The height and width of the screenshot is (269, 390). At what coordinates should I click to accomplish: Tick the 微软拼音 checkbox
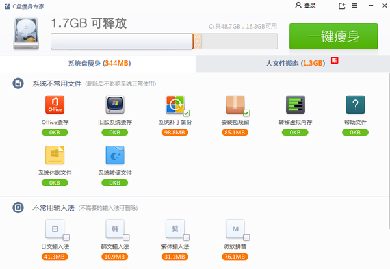(246, 237)
